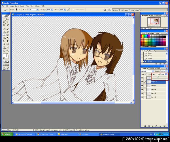Open the tool preset picker arrow
170x142 pixels.
click(x=8, y=10)
